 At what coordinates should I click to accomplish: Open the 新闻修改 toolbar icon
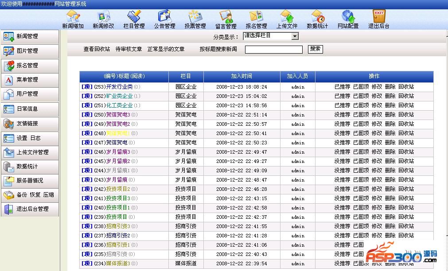pos(103,16)
